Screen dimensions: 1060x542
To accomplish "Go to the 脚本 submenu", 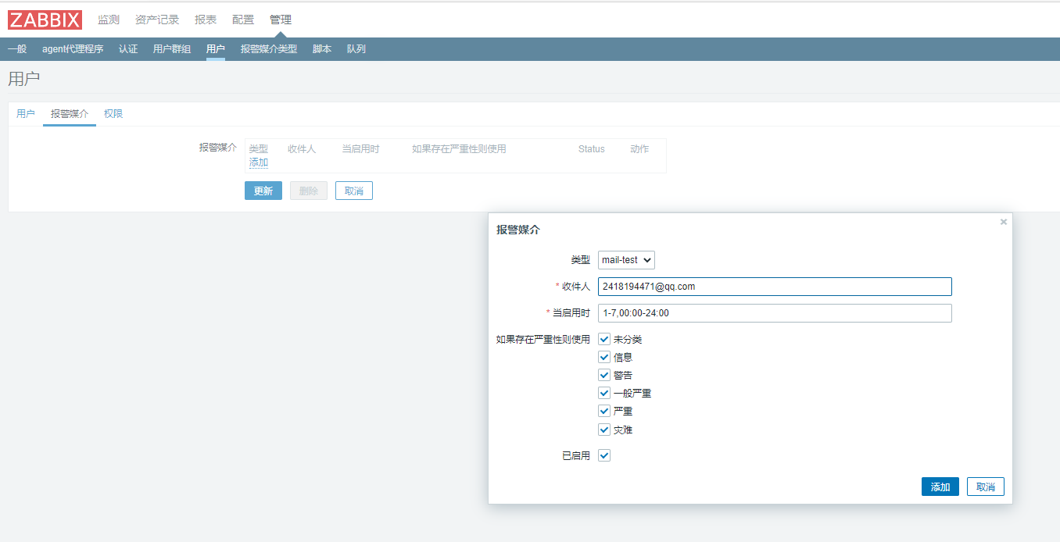I will [322, 49].
